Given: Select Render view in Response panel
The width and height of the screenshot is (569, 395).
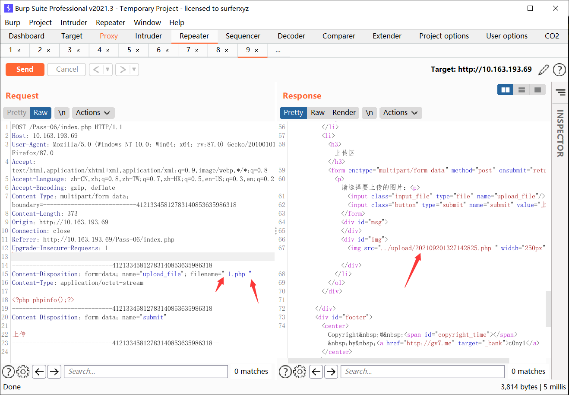Looking at the screenshot, I should click(344, 112).
